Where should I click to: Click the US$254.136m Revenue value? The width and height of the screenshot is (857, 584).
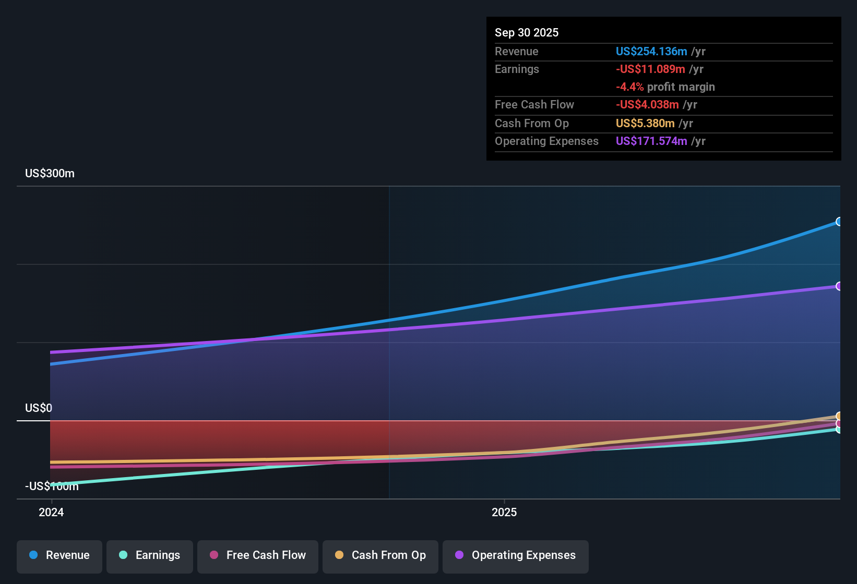tap(651, 51)
